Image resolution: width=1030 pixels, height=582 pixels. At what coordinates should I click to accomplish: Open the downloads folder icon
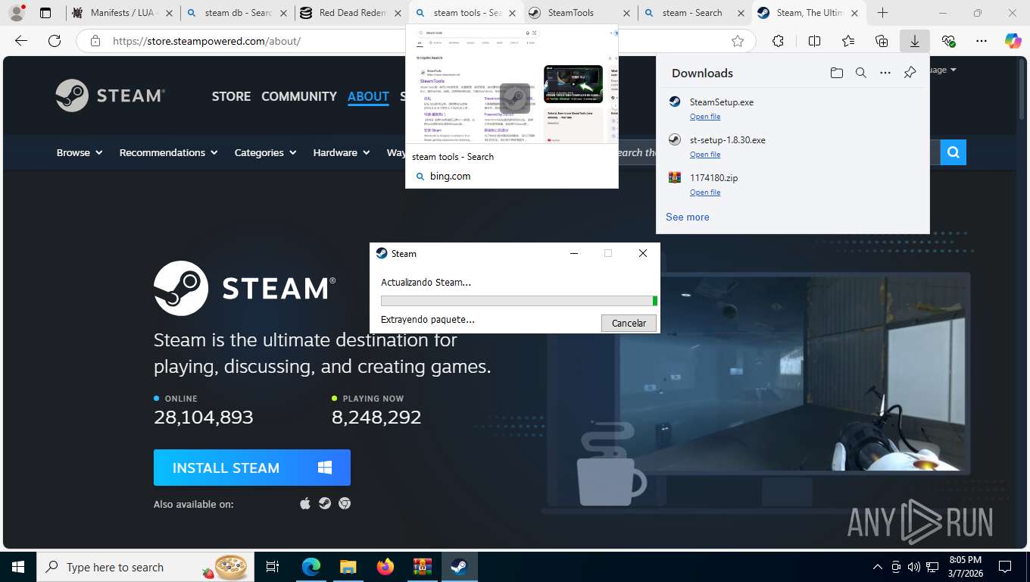[836, 73]
